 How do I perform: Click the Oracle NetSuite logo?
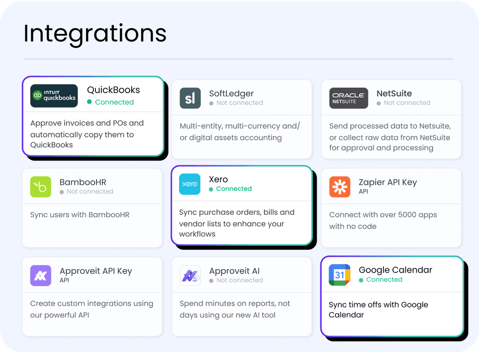click(x=348, y=98)
